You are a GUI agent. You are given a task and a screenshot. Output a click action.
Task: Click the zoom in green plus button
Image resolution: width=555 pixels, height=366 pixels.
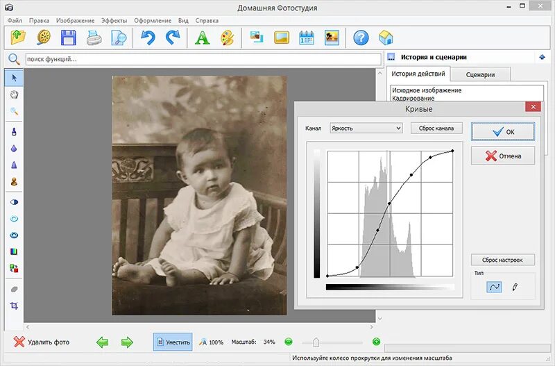[376, 342]
